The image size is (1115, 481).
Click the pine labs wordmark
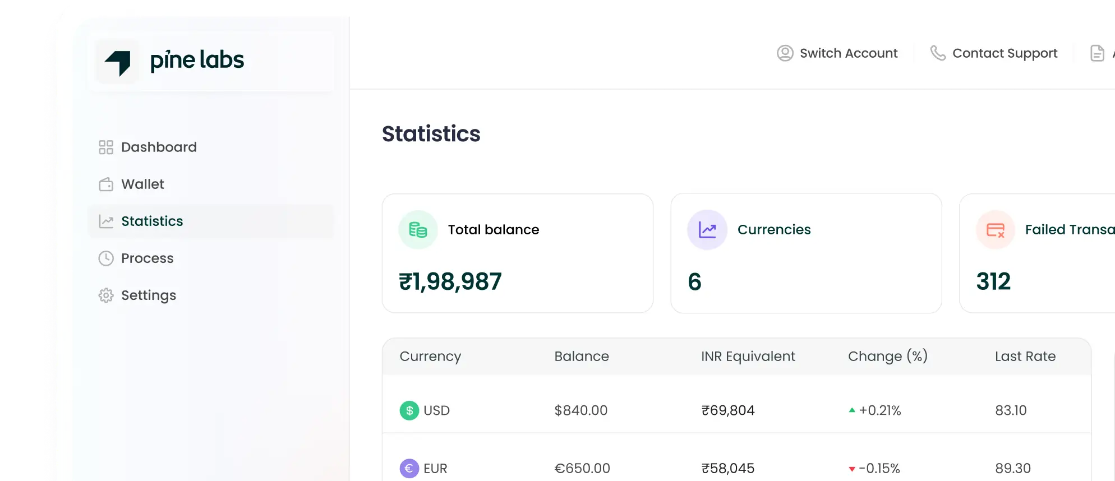tap(197, 61)
